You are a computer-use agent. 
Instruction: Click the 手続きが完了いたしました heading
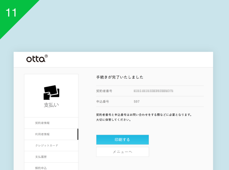point(120,77)
